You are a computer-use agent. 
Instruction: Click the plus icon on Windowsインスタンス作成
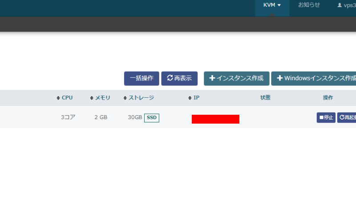[x=279, y=78]
